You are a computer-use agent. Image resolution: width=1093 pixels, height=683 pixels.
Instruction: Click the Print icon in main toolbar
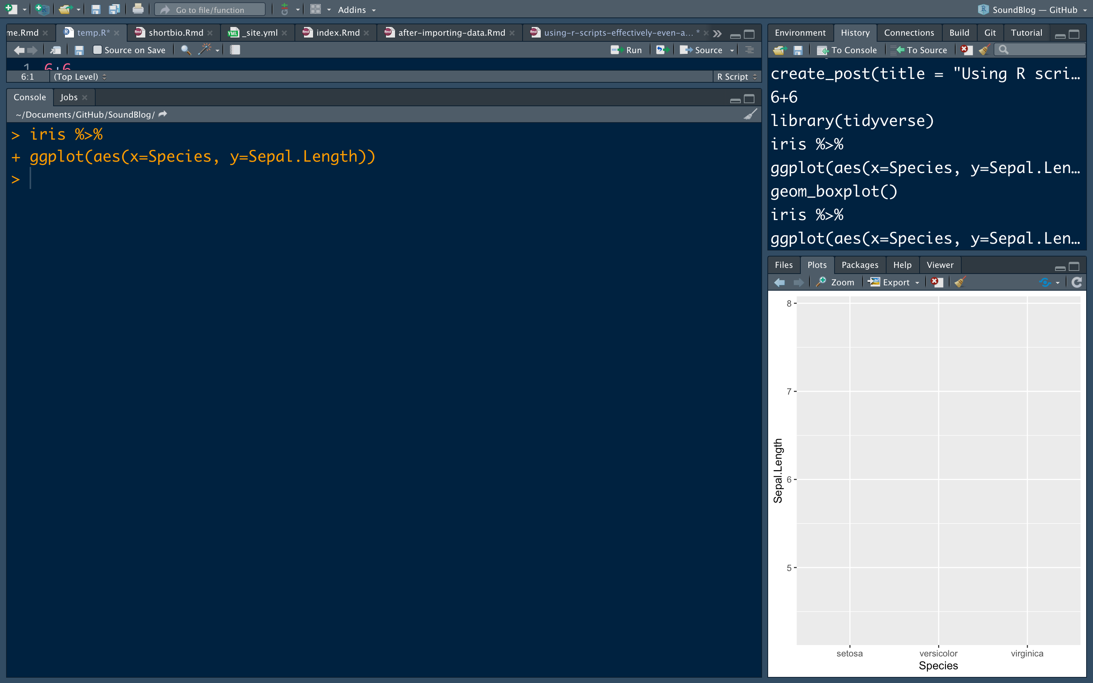click(138, 9)
